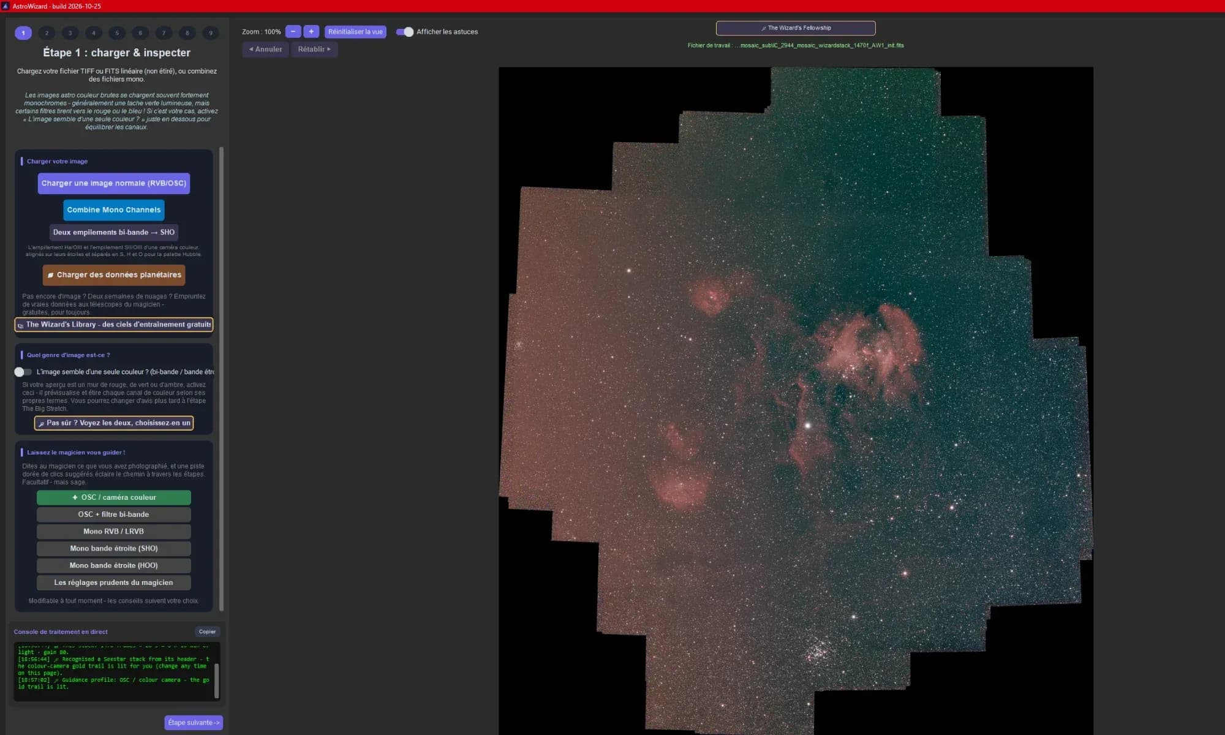Select step 7 circle indicator

[x=164, y=33]
